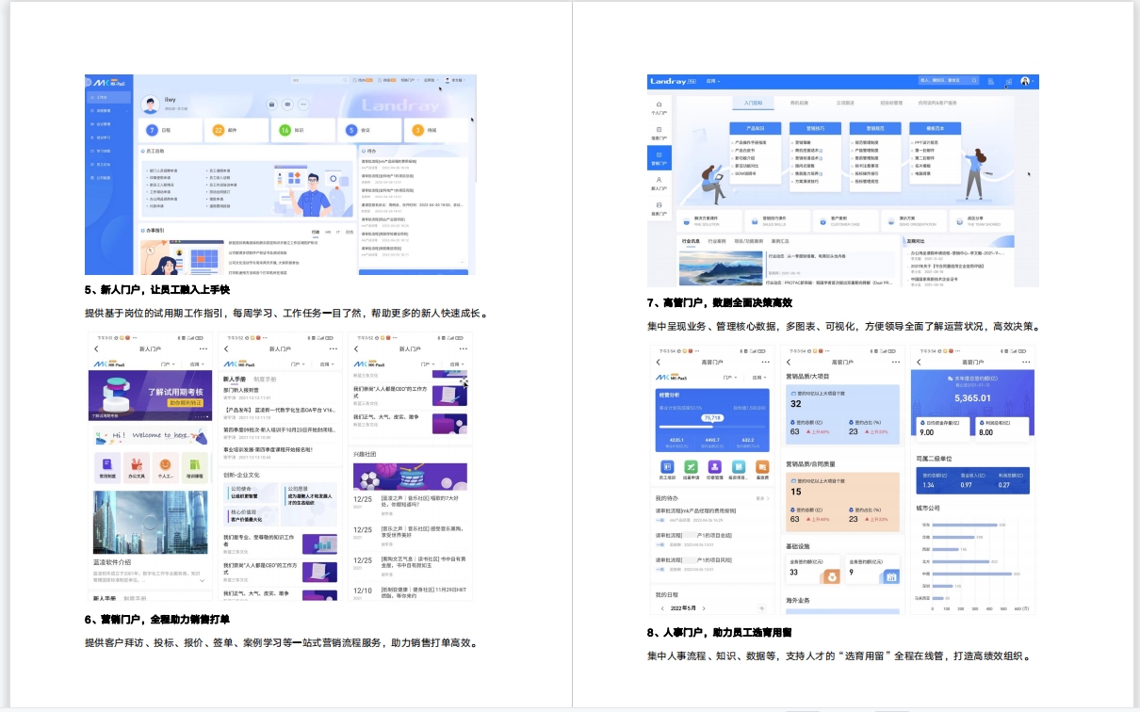Switch to the 立项跟进 tab
This screenshot has width=1140, height=712.
pyautogui.click(x=844, y=102)
